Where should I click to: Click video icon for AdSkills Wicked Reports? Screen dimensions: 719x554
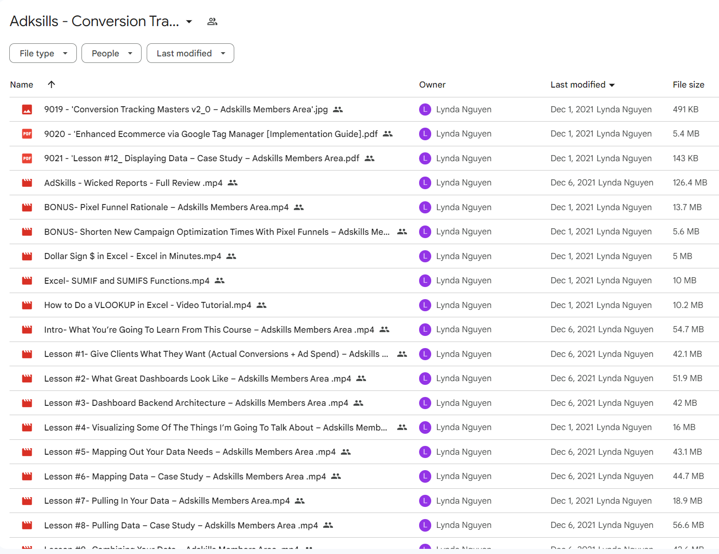(x=27, y=183)
